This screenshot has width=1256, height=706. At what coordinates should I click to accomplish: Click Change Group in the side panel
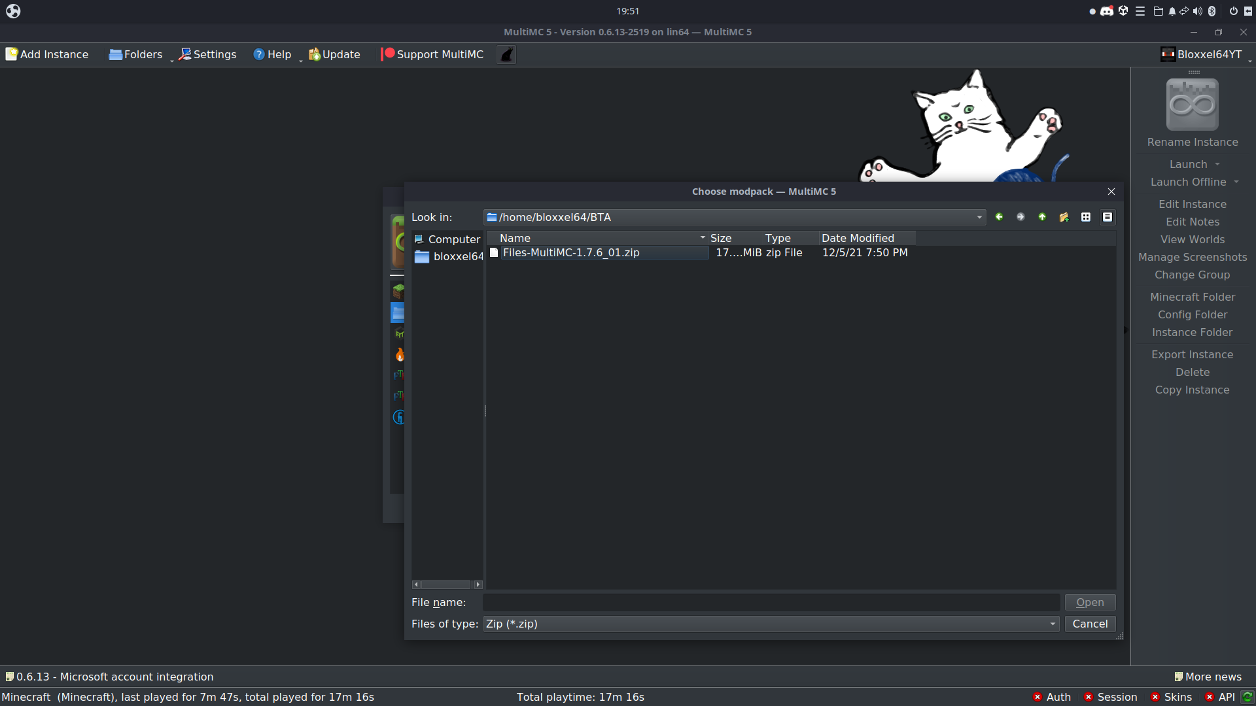(1192, 275)
